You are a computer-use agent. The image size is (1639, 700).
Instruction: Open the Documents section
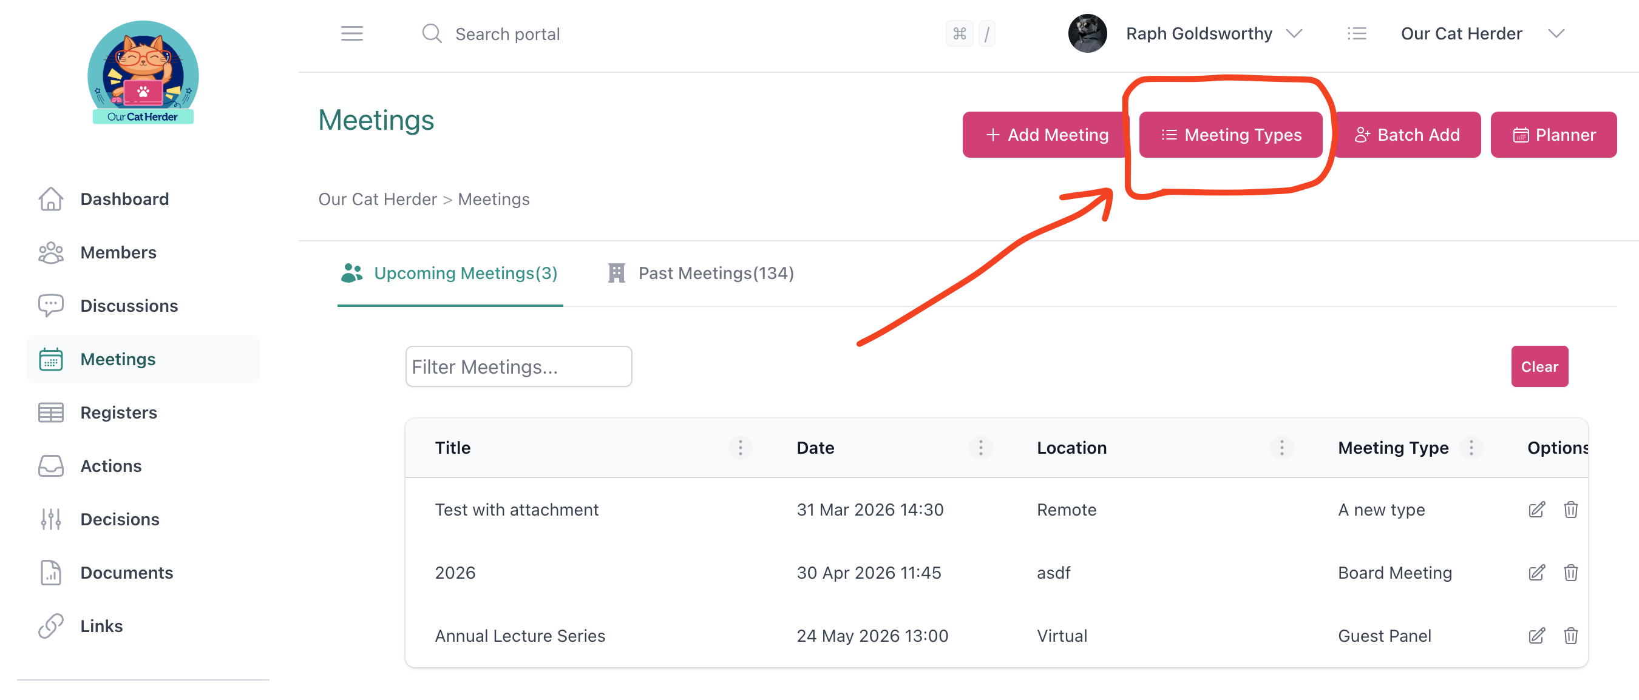(x=127, y=572)
